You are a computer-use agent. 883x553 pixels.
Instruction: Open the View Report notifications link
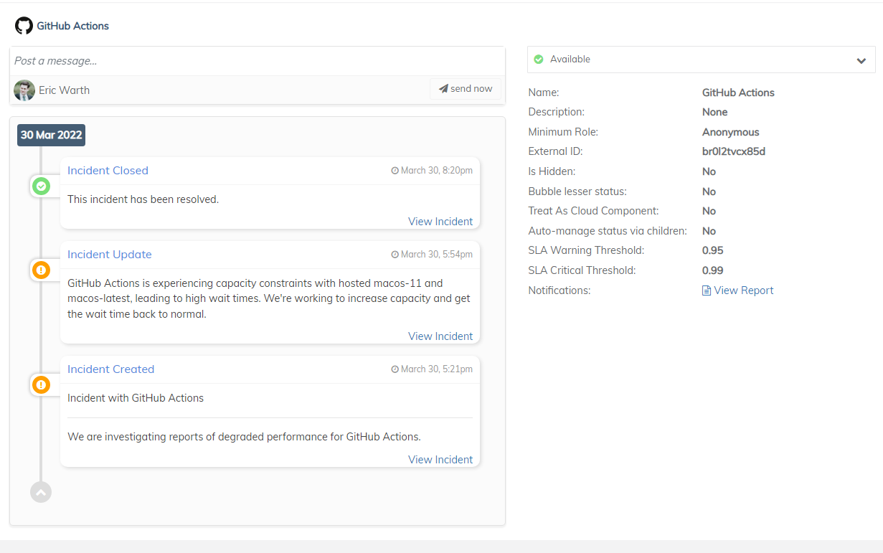(744, 290)
